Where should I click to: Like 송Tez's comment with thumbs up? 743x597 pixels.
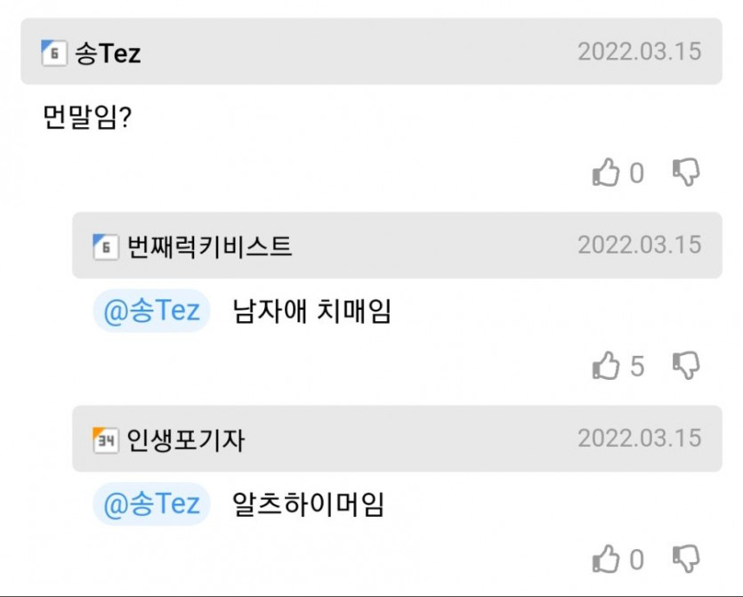click(606, 173)
